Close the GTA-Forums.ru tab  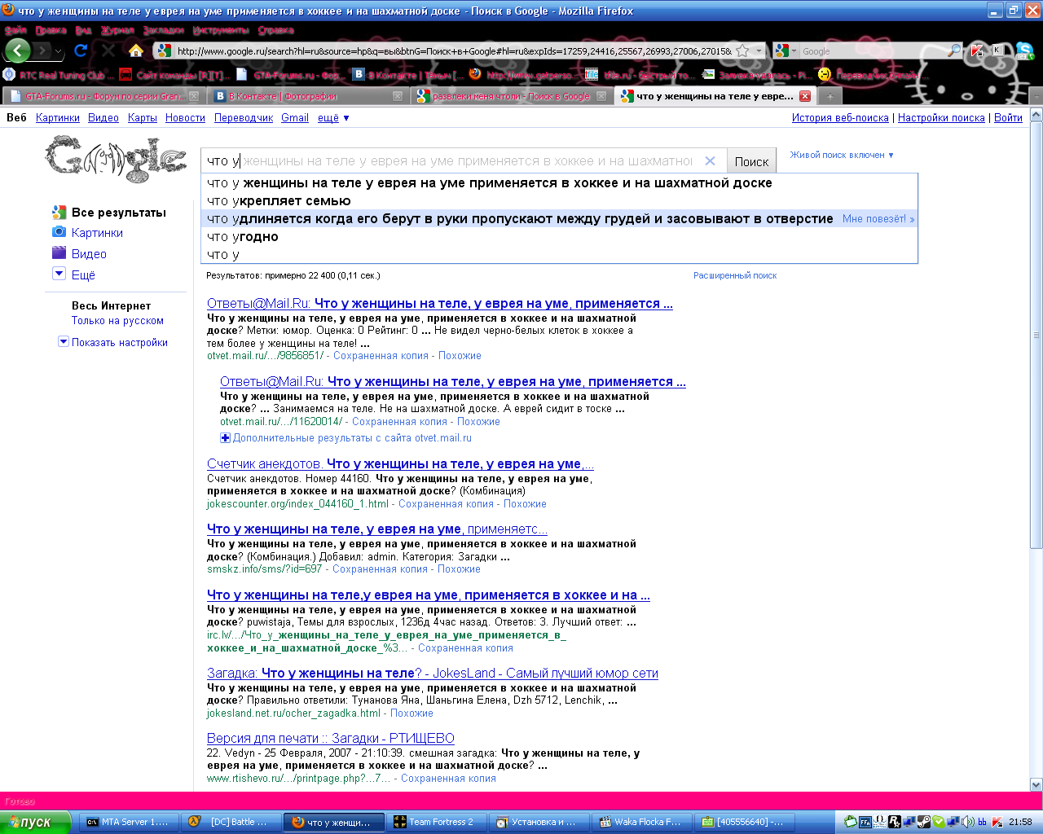[194, 96]
